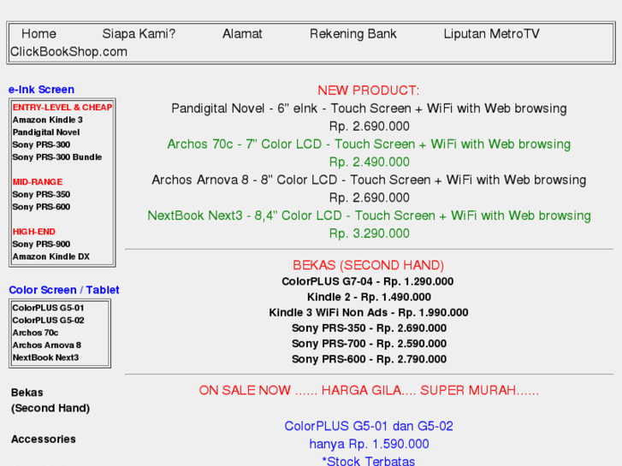Open the Accessories sidebar link
Image resolution: width=622 pixels, height=466 pixels.
click(x=44, y=439)
